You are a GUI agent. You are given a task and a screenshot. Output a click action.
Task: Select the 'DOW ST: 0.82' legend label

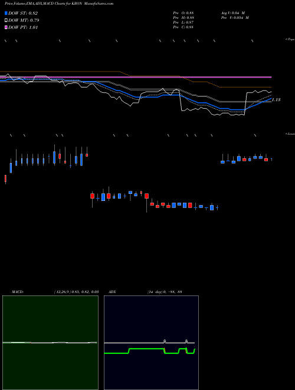coord(23,13)
